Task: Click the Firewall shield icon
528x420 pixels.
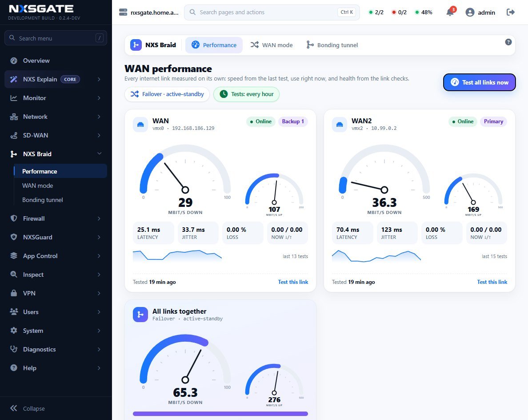Action: coord(14,218)
